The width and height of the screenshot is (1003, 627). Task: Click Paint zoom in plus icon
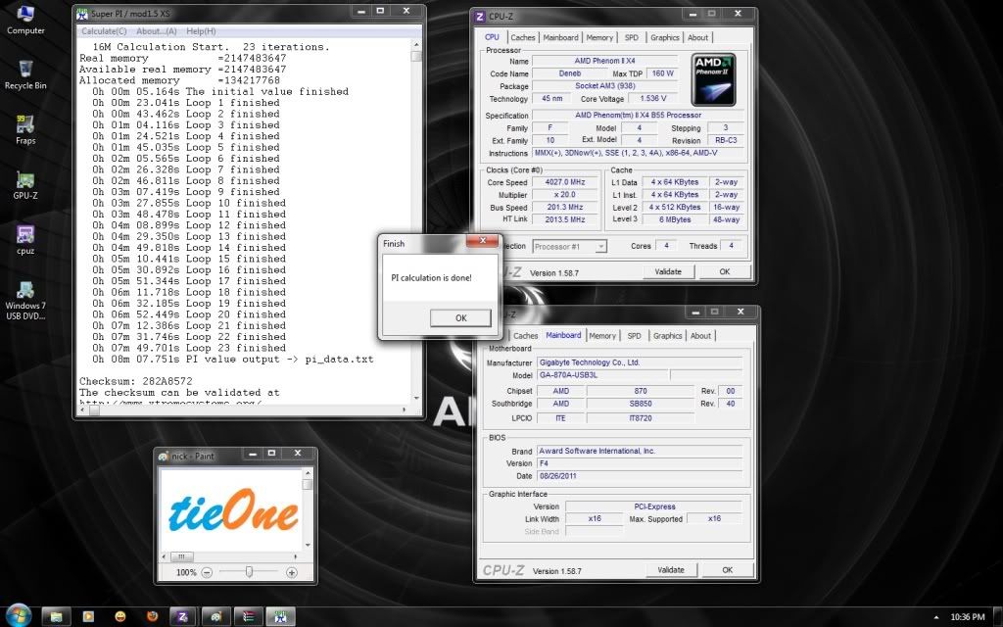point(292,572)
